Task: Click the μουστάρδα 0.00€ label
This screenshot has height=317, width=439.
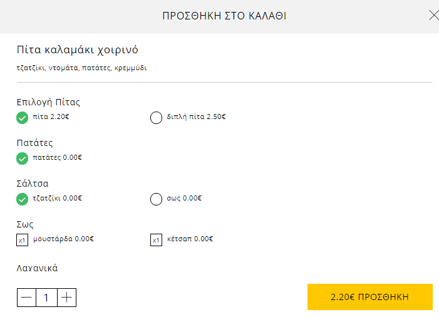Action: (x=63, y=239)
